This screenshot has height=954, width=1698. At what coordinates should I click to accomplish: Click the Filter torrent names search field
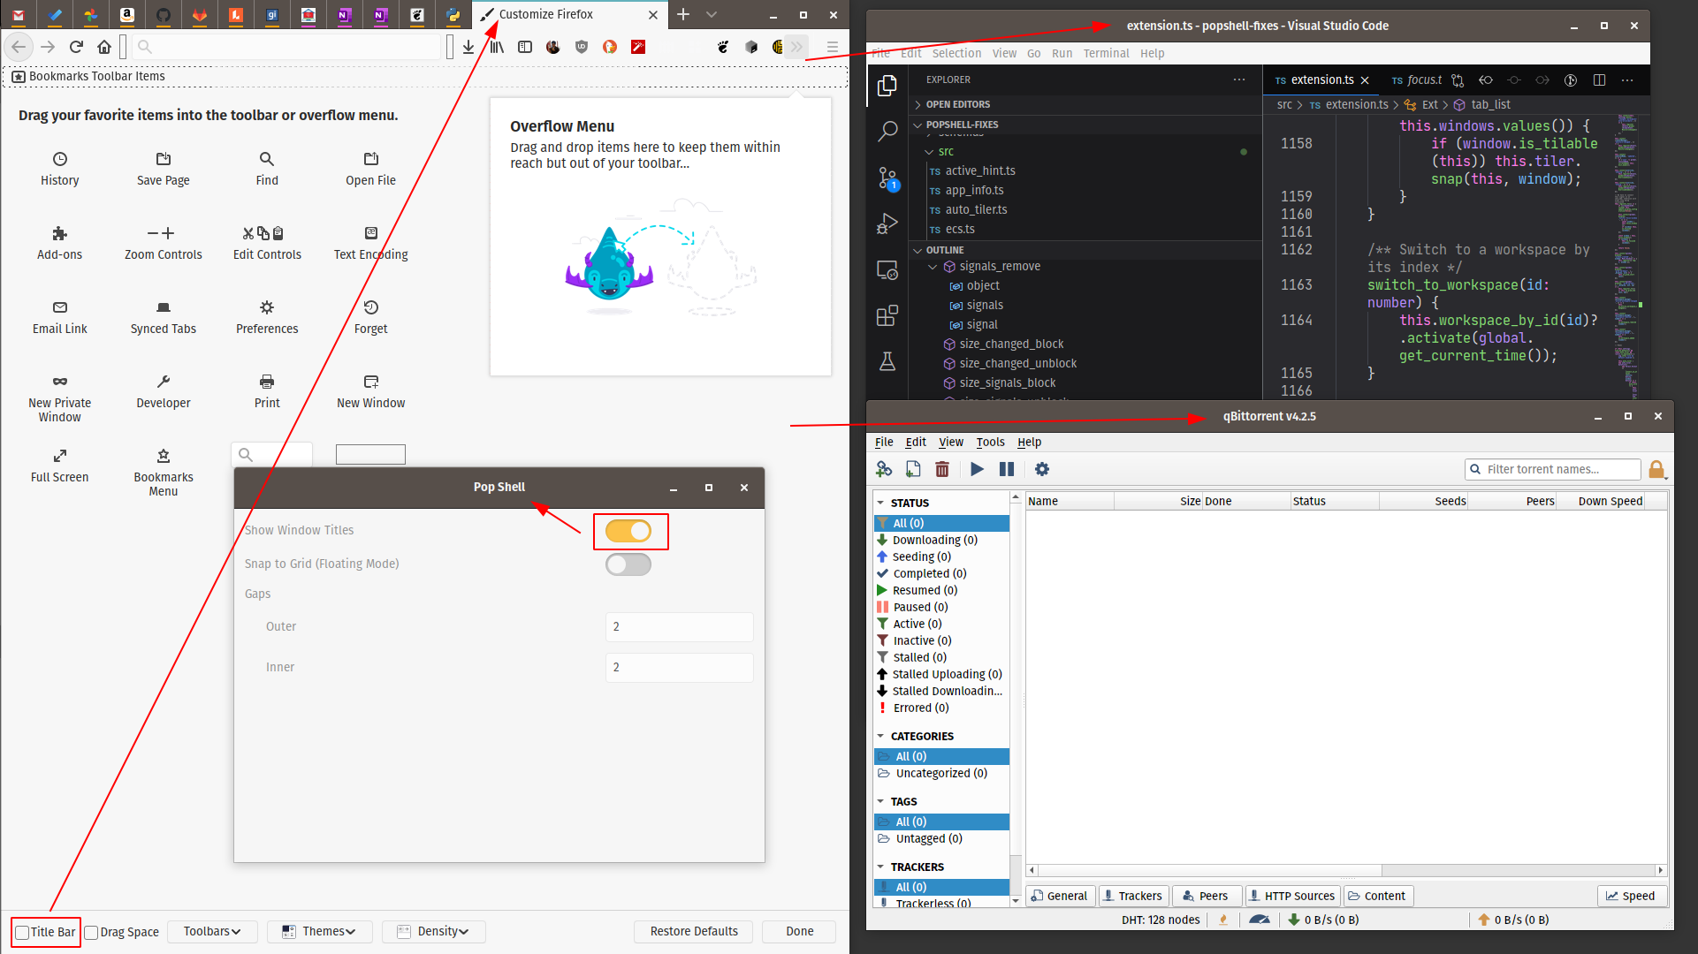(x=1553, y=469)
